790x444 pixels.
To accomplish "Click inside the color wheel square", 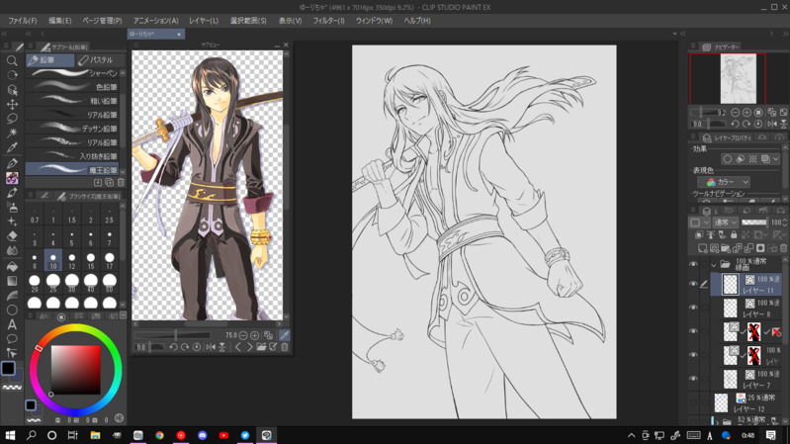I will [75, 369].
